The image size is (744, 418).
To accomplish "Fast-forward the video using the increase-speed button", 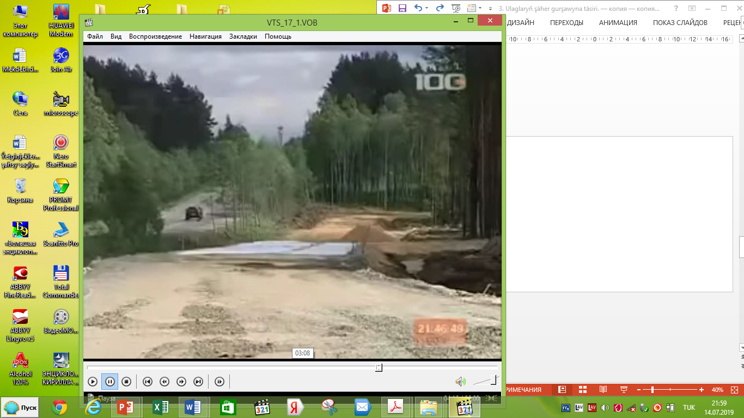I will coord(181,382).
